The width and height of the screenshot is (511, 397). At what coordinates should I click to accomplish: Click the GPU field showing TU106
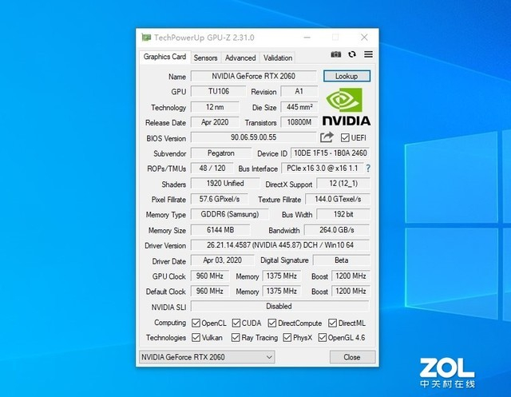(218, 91)
